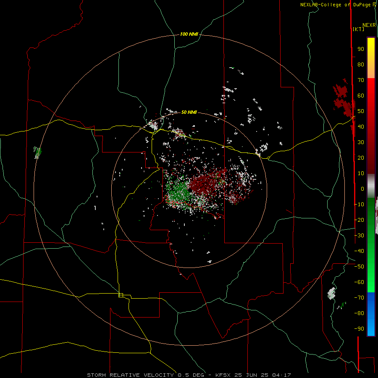Click the [KT] units label above scale
378x378 pixels.
click(x=358, y=29)
